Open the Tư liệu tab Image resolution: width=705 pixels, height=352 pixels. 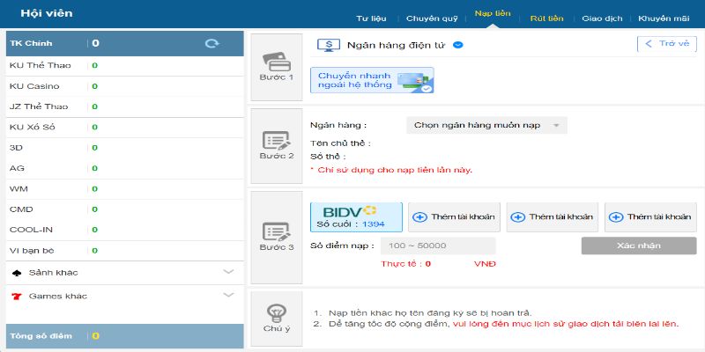pyautogui.click(x=371, y=18)
